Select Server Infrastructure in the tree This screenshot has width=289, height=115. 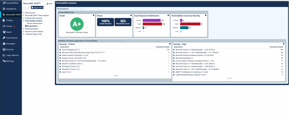click(35, 23)
